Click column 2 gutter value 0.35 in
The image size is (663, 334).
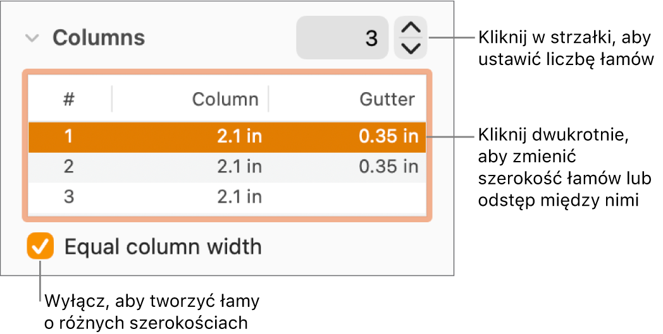[388, 167]
